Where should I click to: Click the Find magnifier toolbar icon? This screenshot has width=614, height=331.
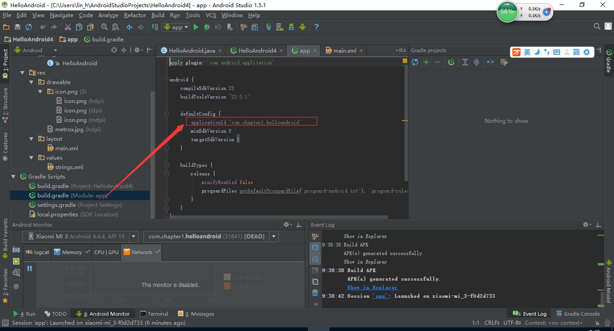[x=104, y=27]
